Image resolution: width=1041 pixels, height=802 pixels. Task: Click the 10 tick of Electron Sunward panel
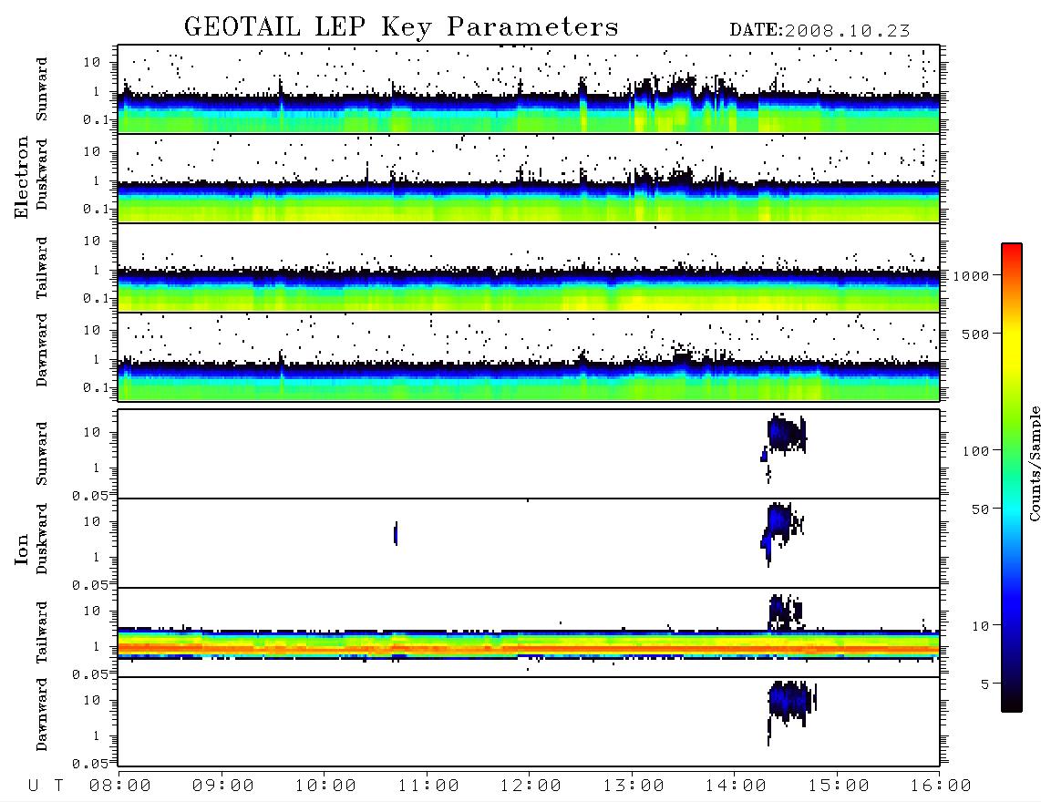tap(92, 62)
